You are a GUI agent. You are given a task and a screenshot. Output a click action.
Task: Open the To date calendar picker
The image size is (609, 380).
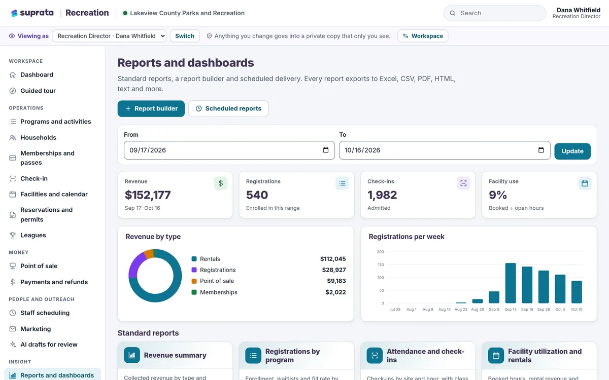pos(541,150)
